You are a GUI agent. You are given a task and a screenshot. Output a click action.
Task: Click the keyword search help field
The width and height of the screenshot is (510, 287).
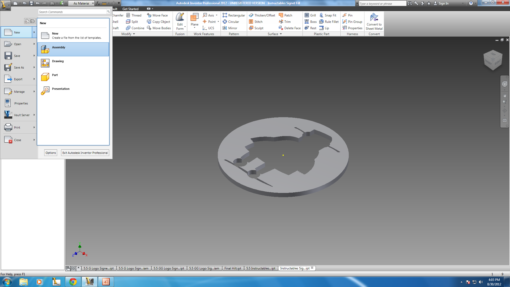[x=382, y=3]
